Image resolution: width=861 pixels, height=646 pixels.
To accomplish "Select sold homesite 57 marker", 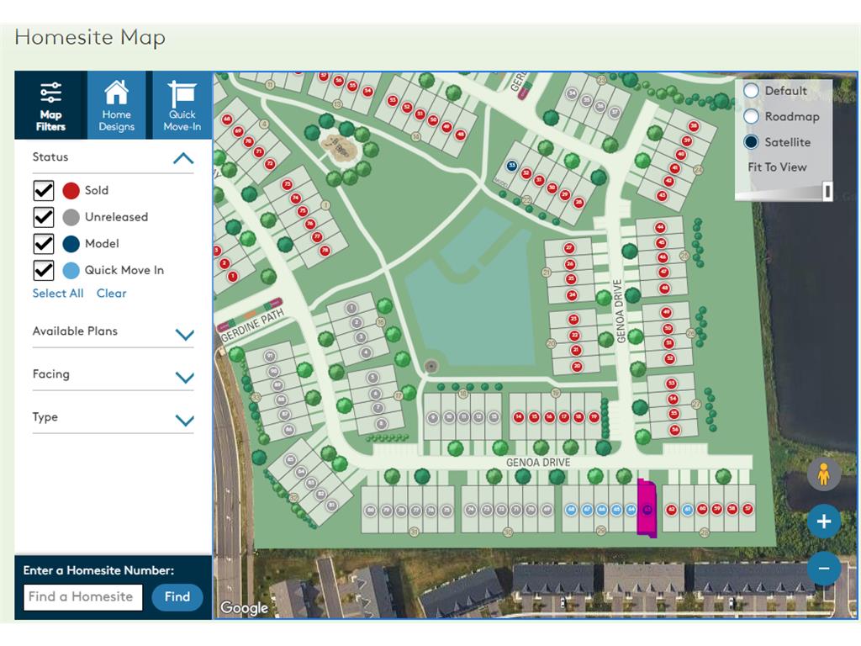I will tap(747, 510).
